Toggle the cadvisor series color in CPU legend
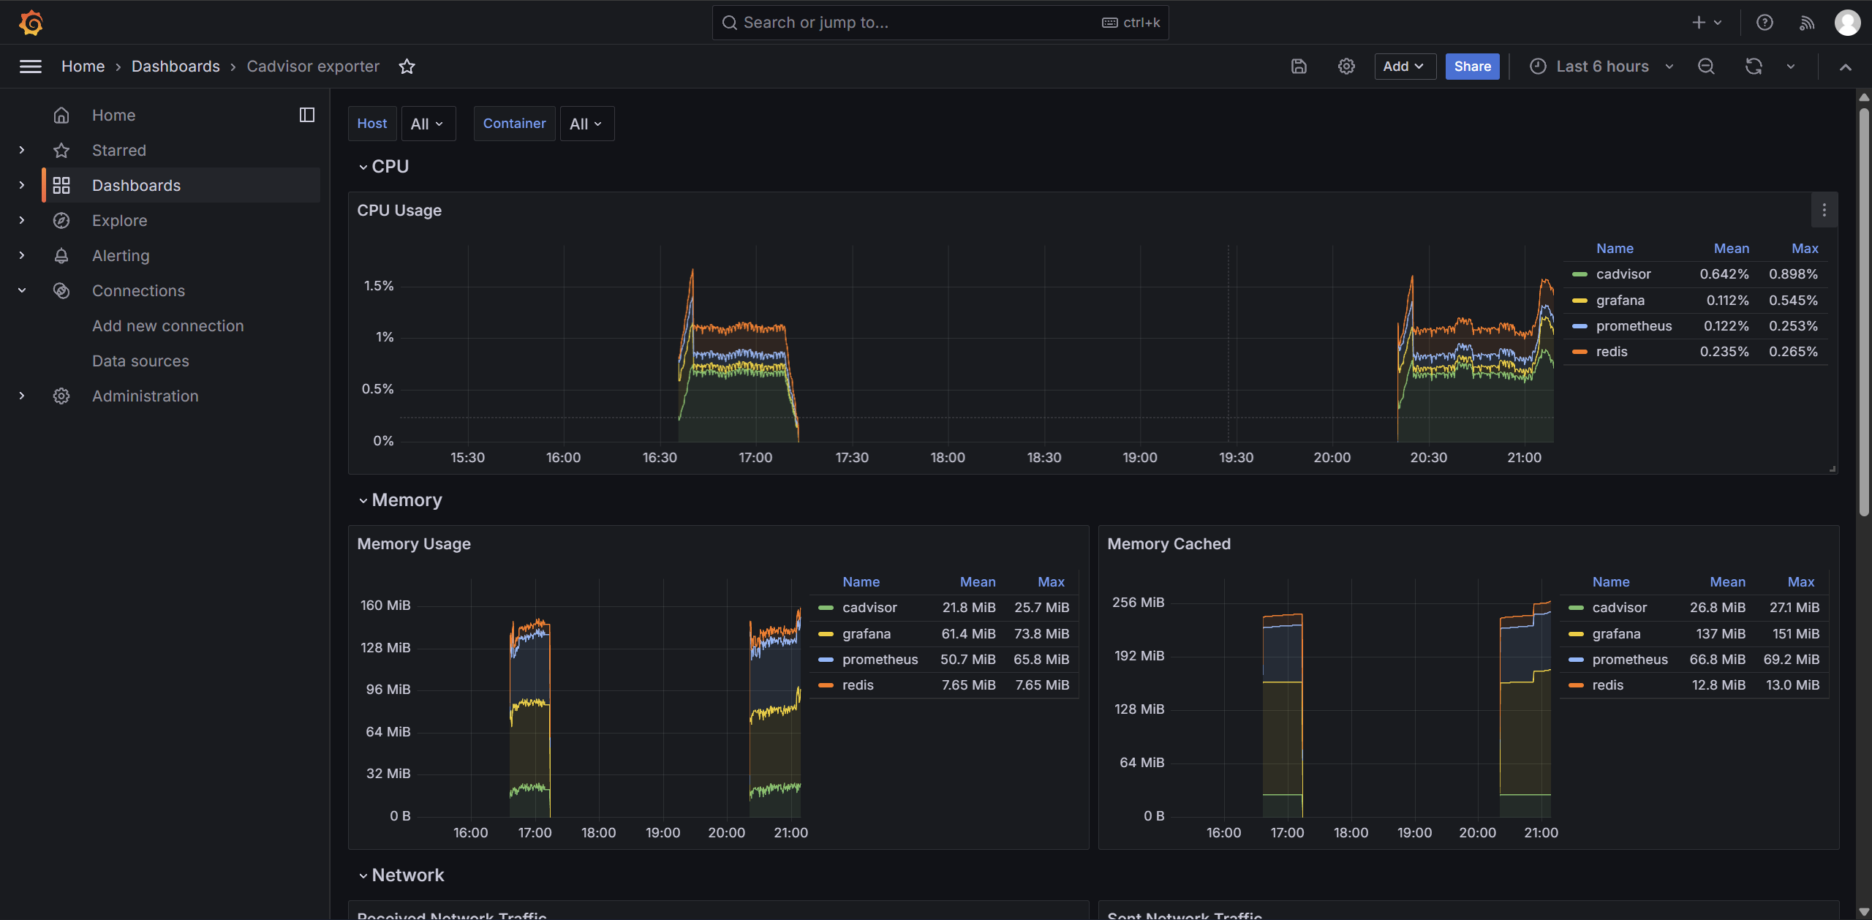This screenshot has width=1872, height=920. tap(1579, 274)
